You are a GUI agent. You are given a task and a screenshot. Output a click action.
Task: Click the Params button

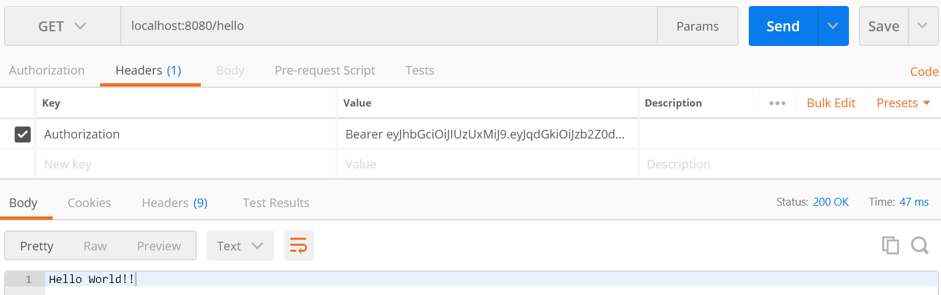[697, 27]
